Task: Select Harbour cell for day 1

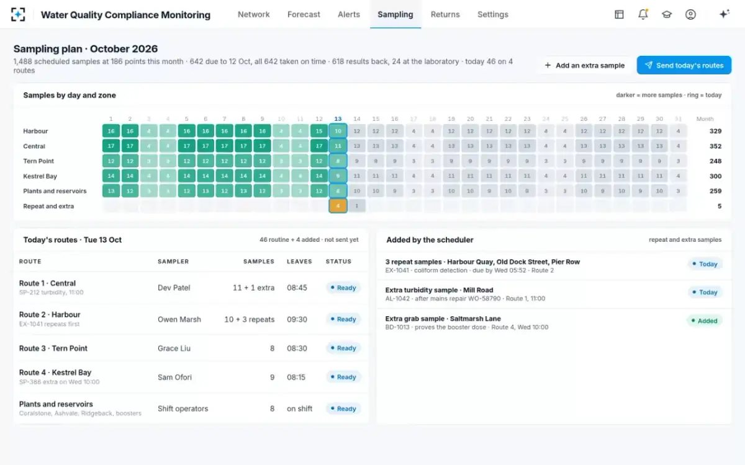Action: click(111, 131)
